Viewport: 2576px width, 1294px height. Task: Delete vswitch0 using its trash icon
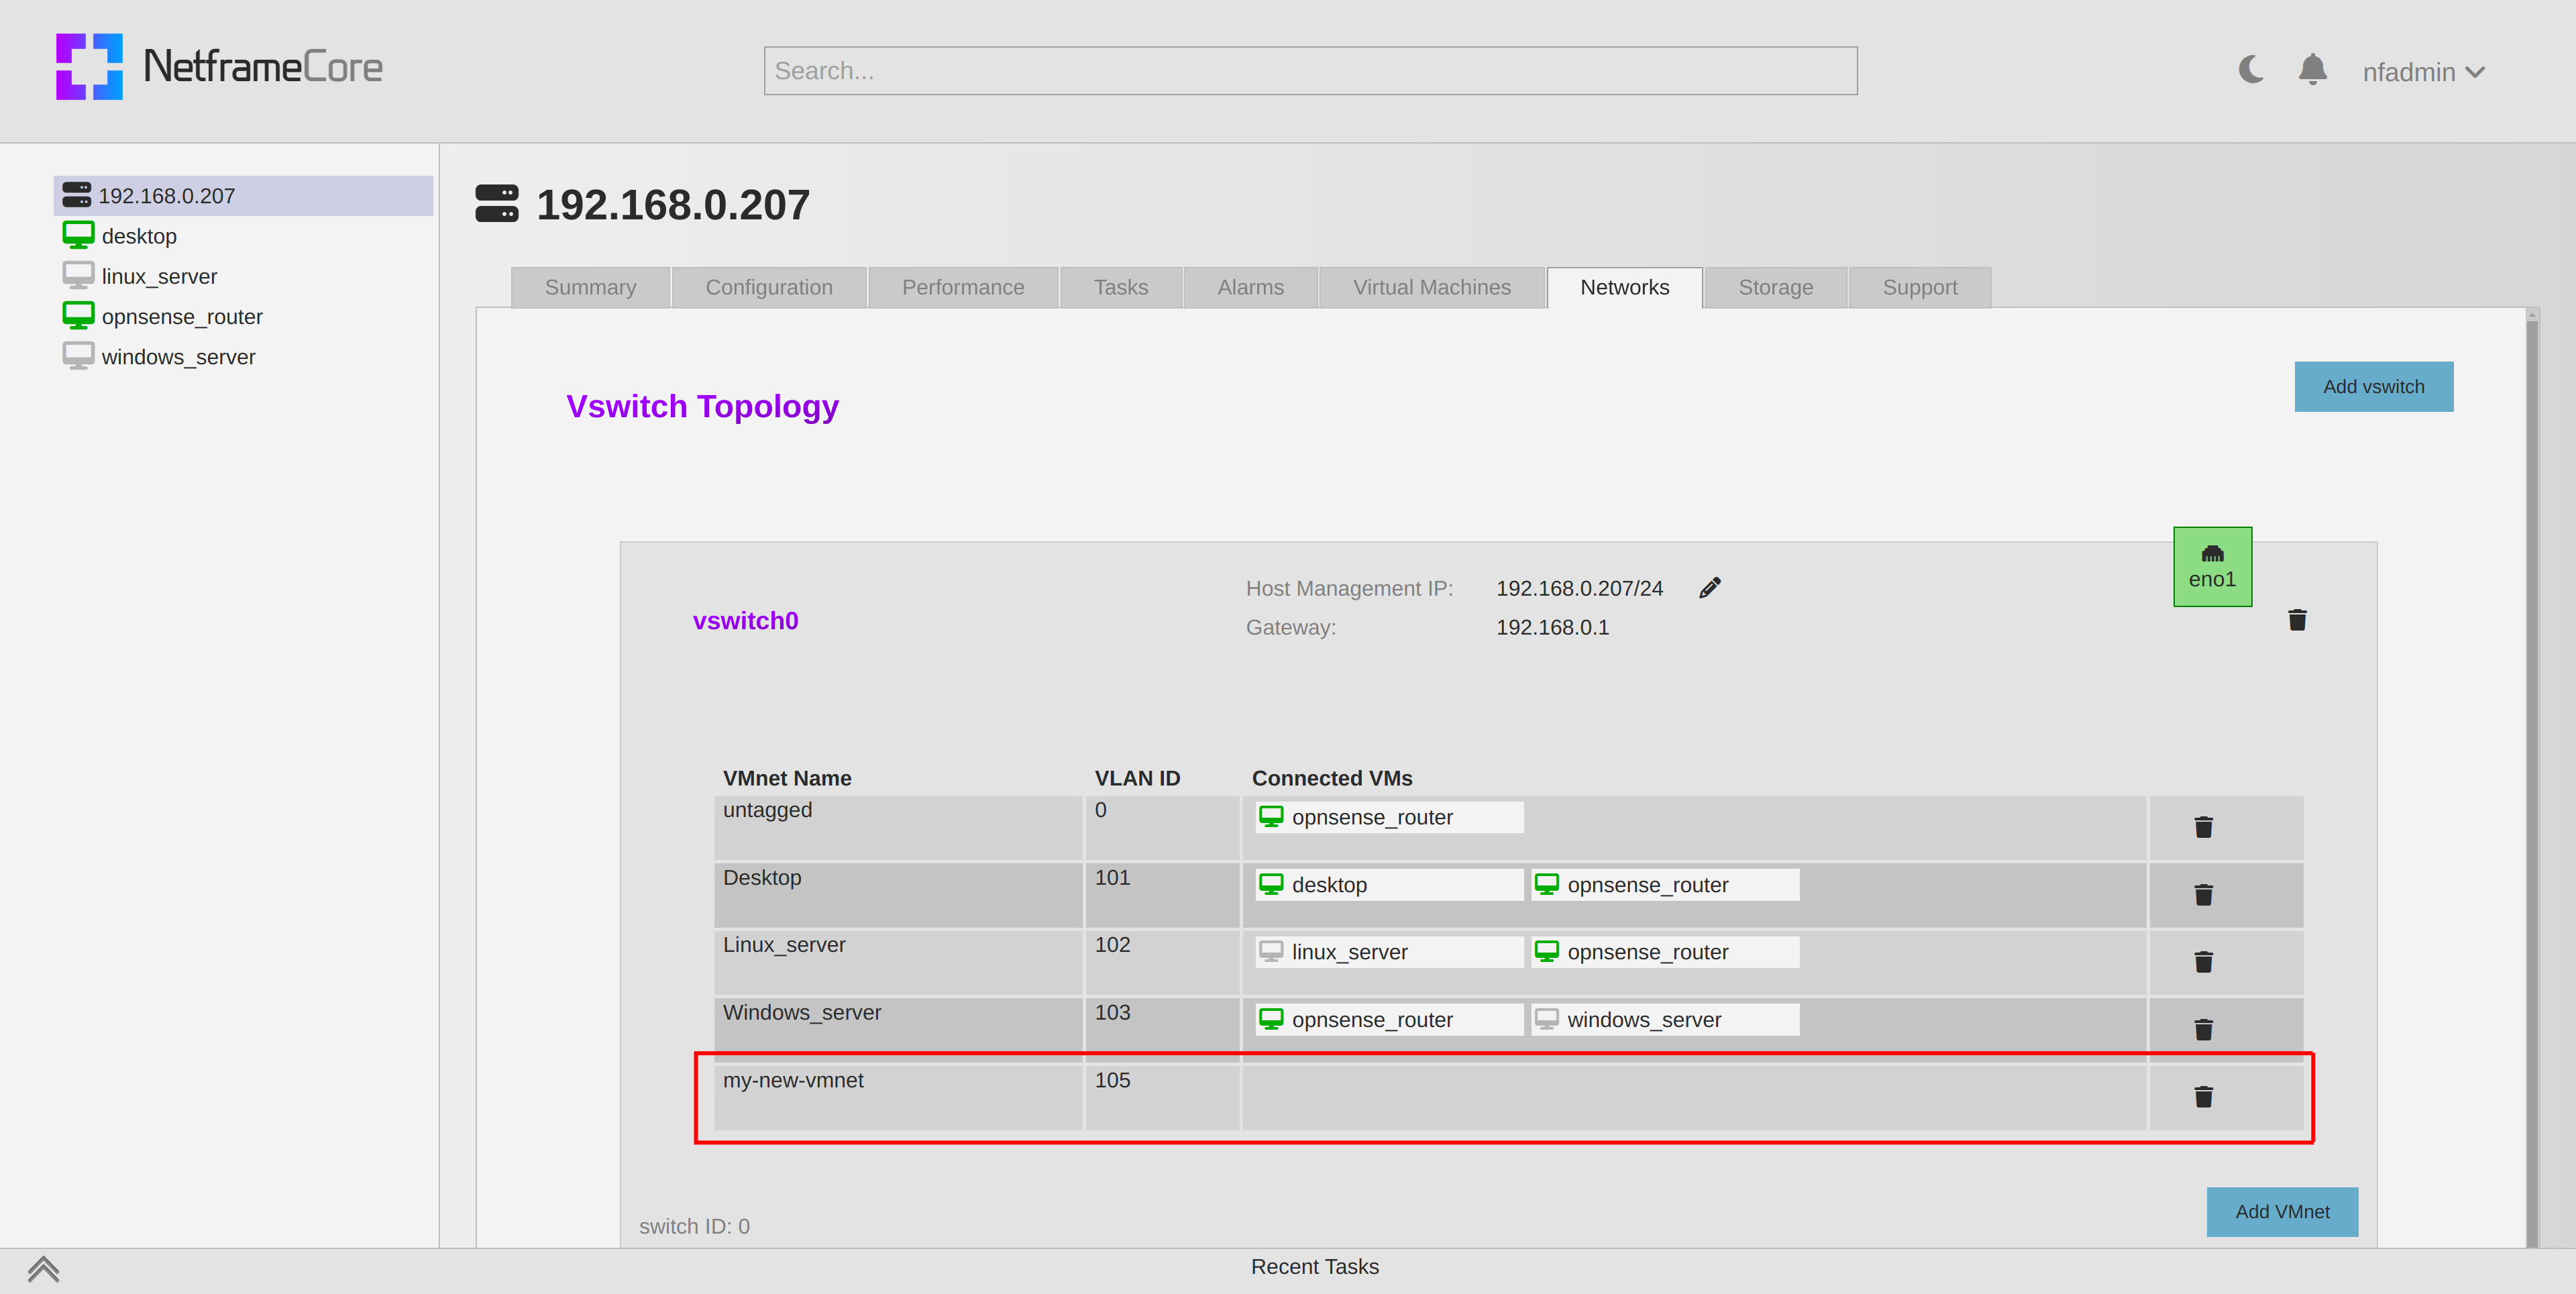tap(2297, 620)
